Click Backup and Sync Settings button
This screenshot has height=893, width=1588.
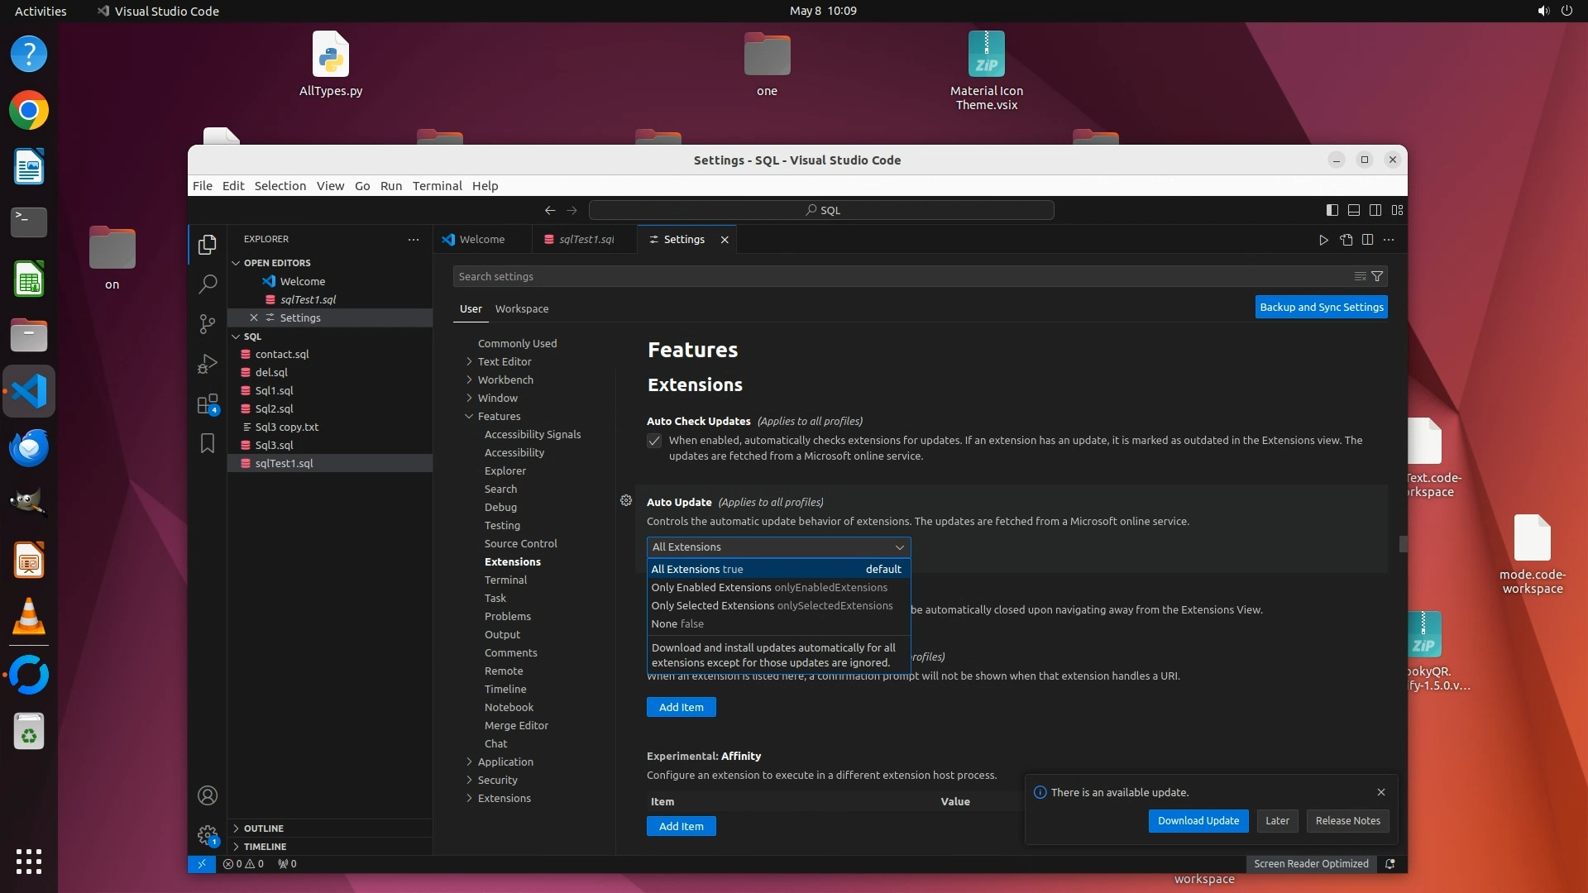point(1321,307)
